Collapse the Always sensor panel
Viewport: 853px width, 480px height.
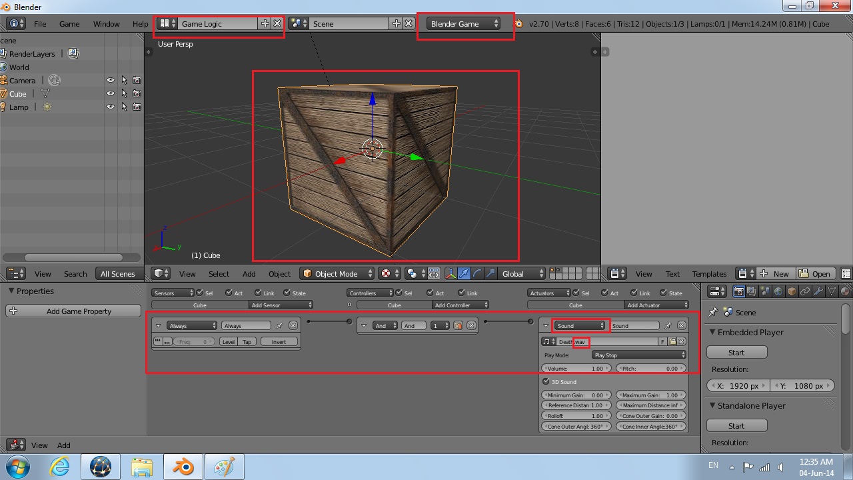pos(158,325)
